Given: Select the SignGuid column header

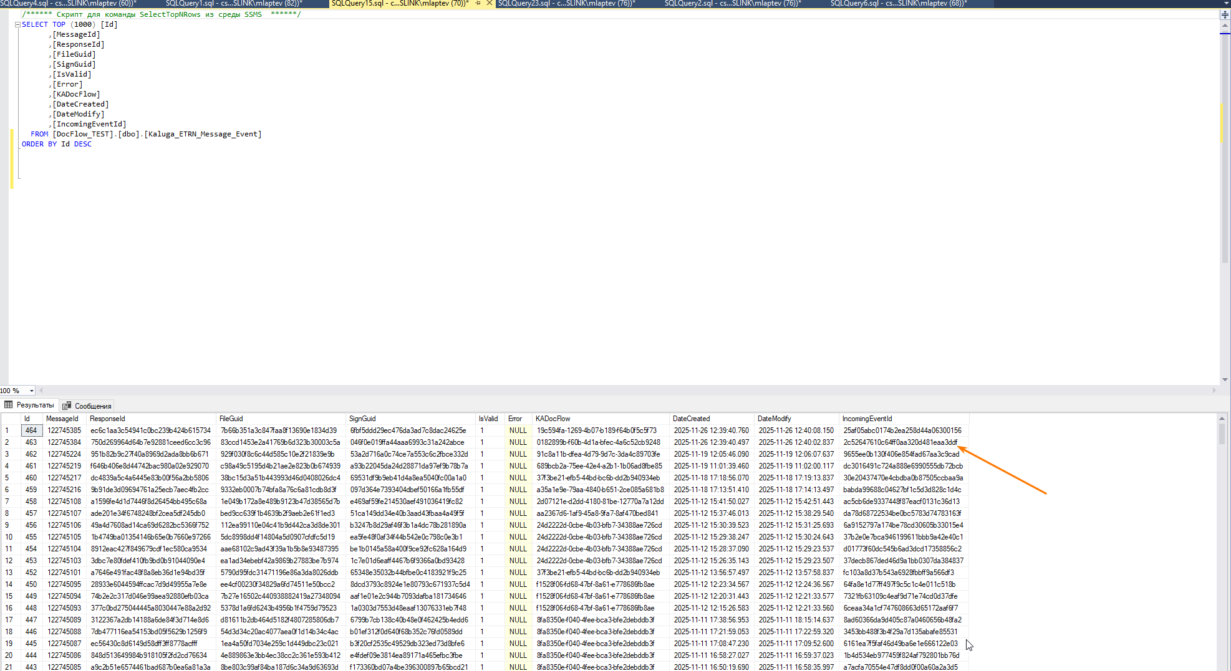Looking at the screenshot, I should 410,419.
